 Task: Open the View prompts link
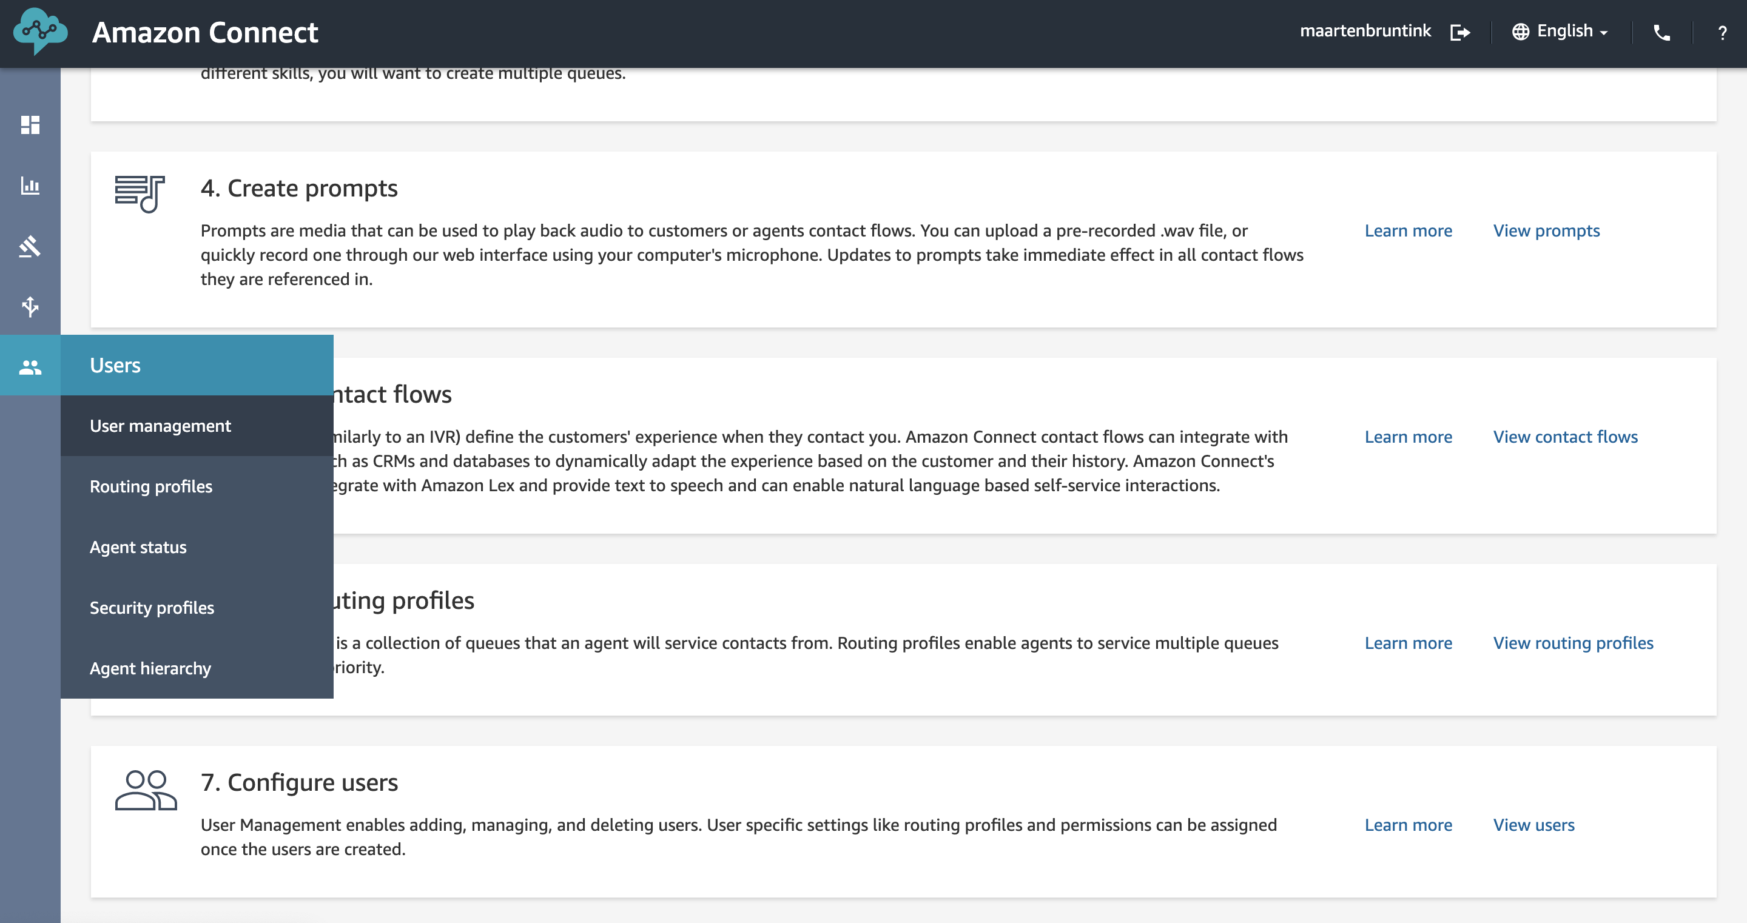1546,230
